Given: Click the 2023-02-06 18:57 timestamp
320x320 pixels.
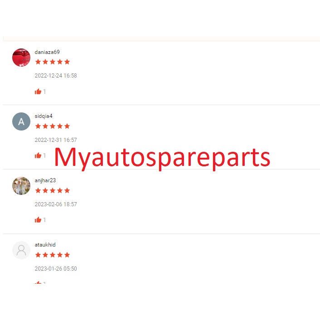Looking at the screenshot, I should click(x=56, y=204).
